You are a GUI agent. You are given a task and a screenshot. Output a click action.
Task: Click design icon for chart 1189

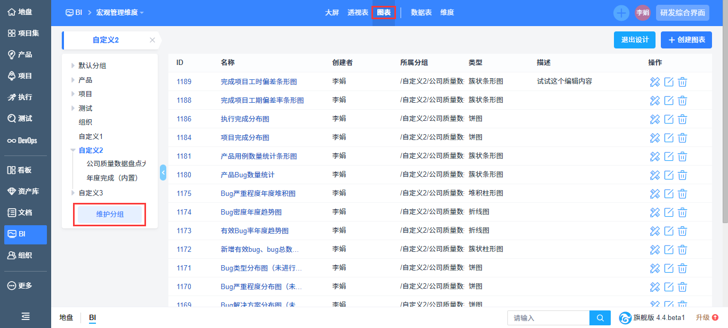tap(655, 81)
